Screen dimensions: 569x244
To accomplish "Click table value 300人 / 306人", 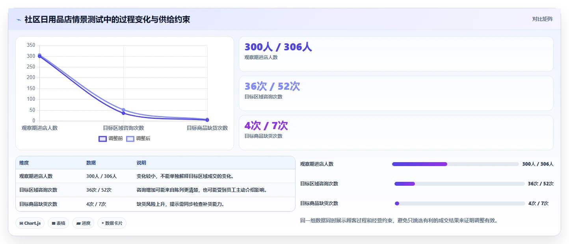I will pyautogui.click(x=102, y=176).
